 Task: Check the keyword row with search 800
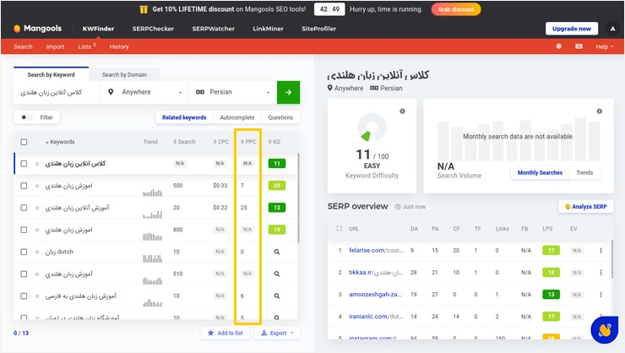[x=24, y=230]
